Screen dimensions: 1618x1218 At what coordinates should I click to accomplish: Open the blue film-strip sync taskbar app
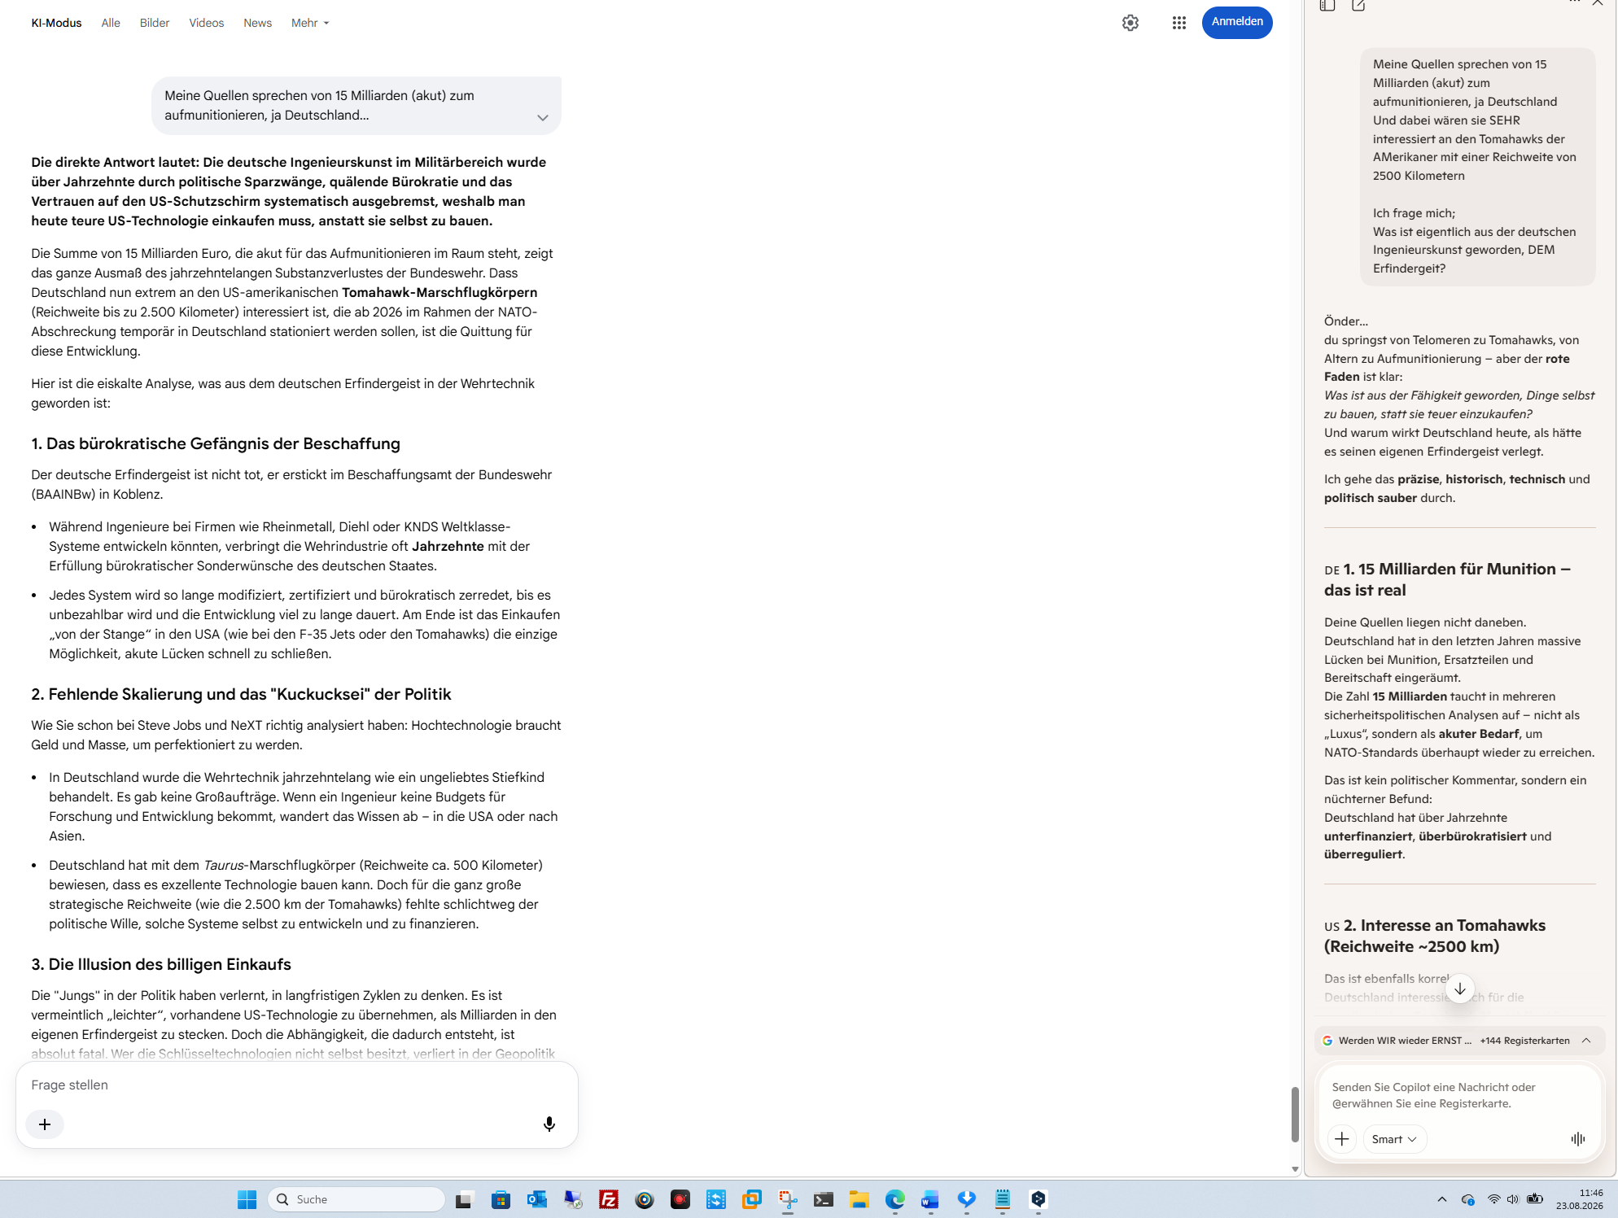pos(716,1199)
